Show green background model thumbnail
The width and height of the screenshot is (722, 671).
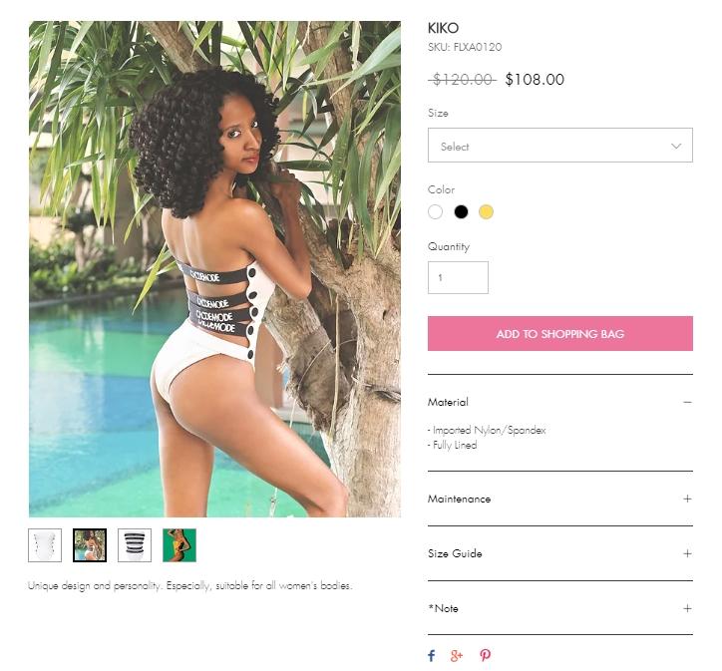click(180, 545)
